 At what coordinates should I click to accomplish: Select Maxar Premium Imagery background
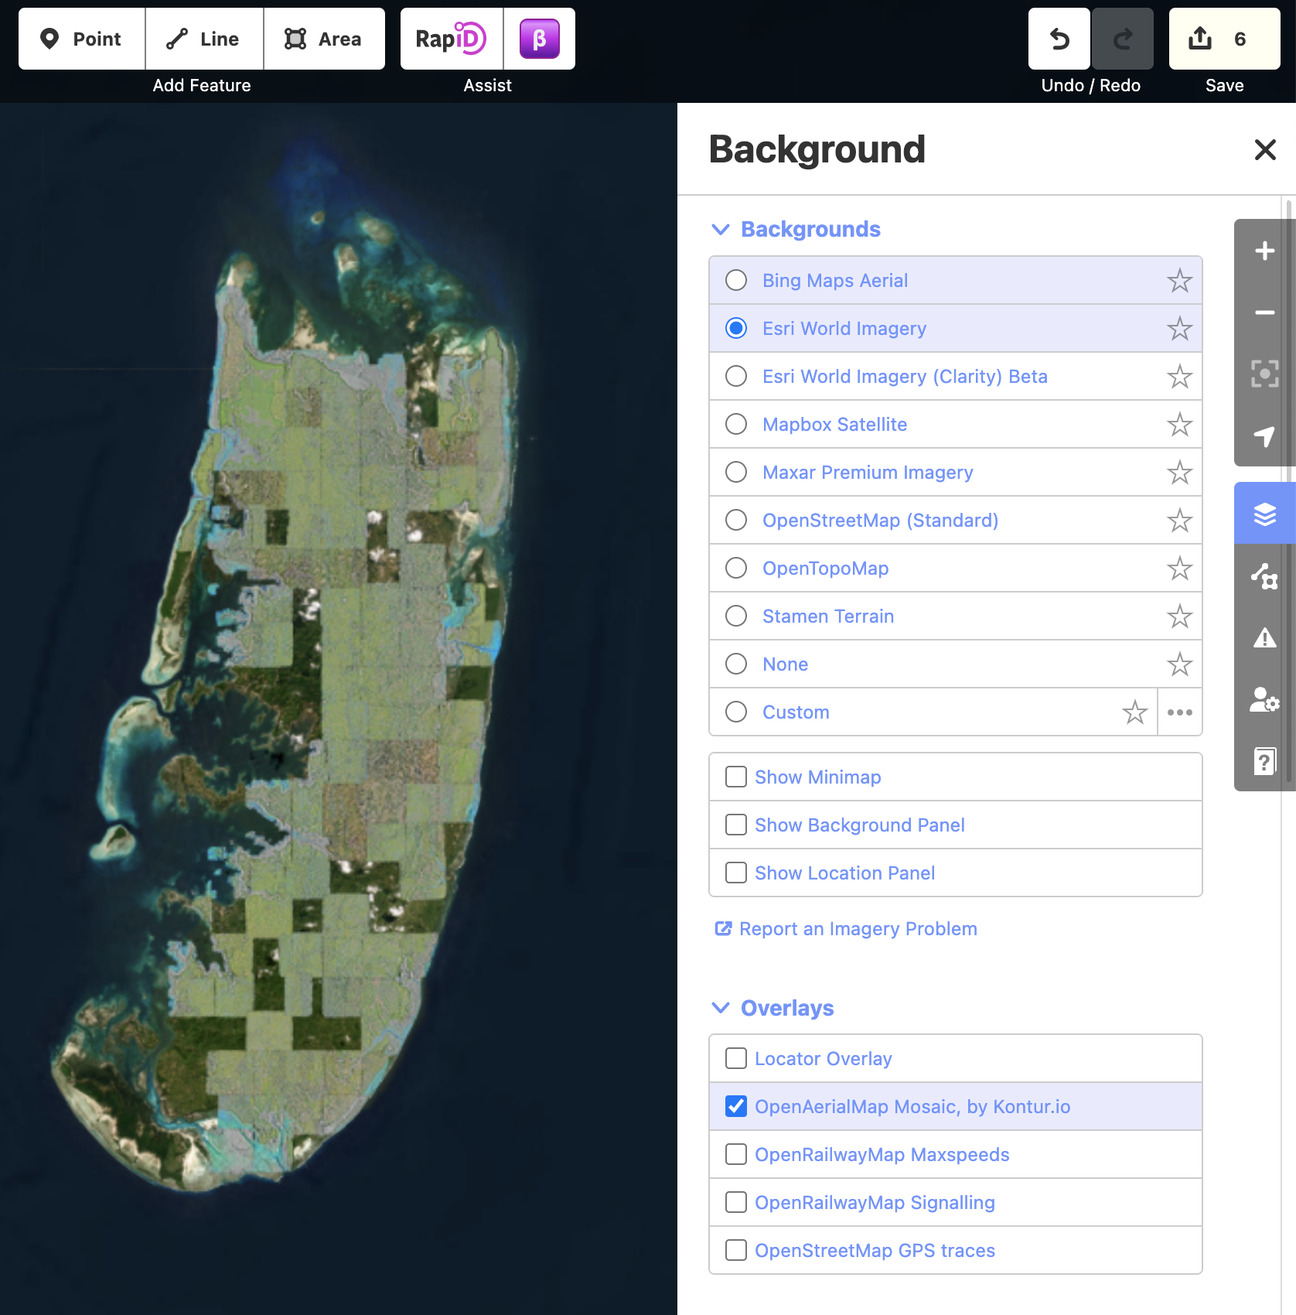(x=956, y=472)
